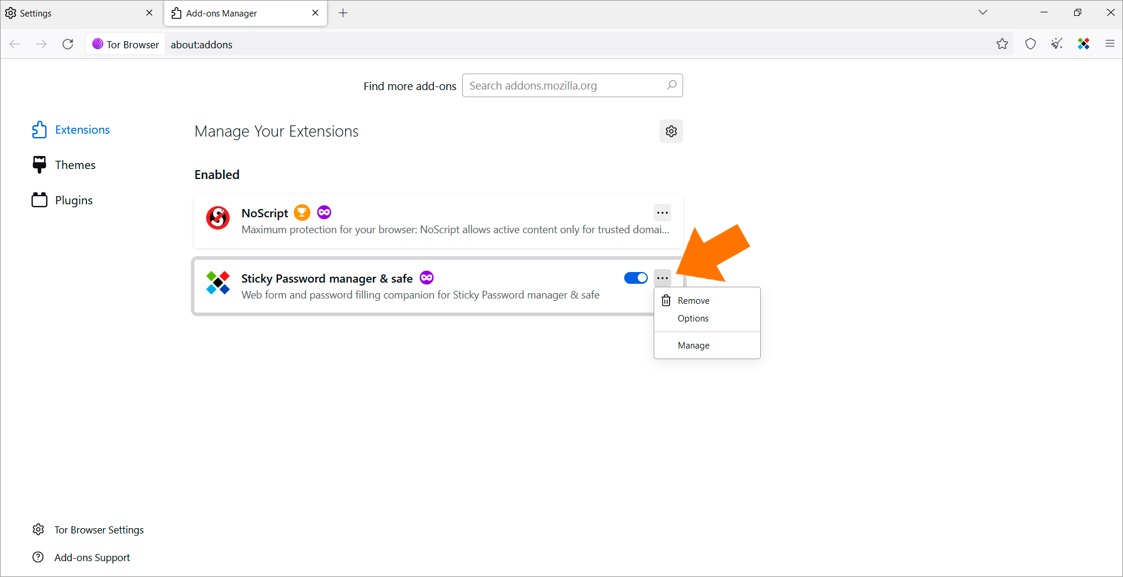1123x577 pixels.
Task: Open the Themes category
Action: [x=64, y=165]
